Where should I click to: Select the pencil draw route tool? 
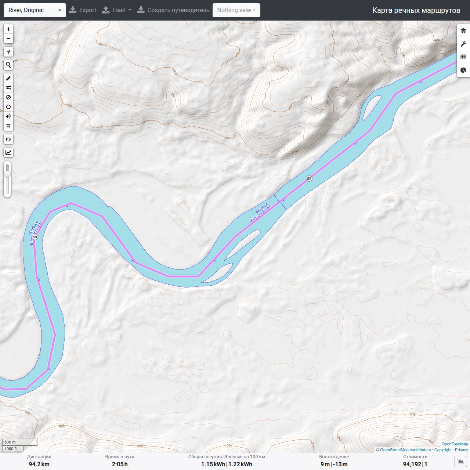tap(8, 78)
